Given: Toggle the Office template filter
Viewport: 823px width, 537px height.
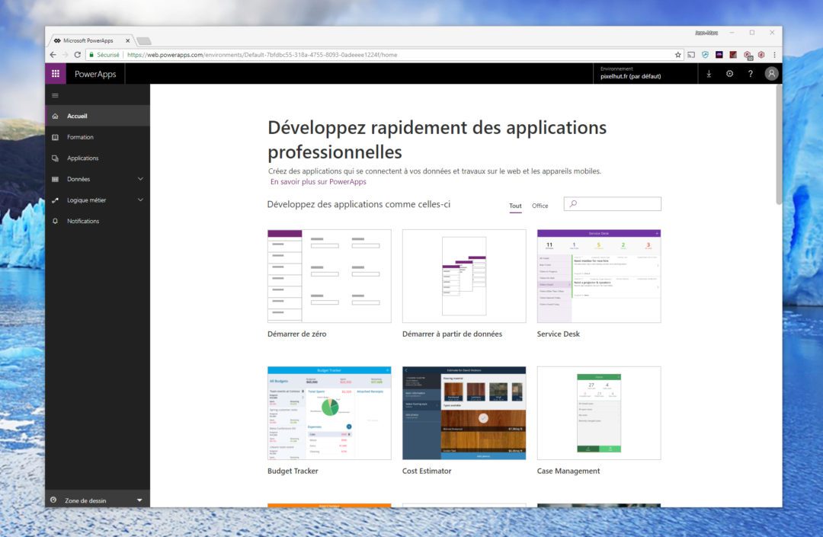Looking at the screenshot, I should 540,206.
